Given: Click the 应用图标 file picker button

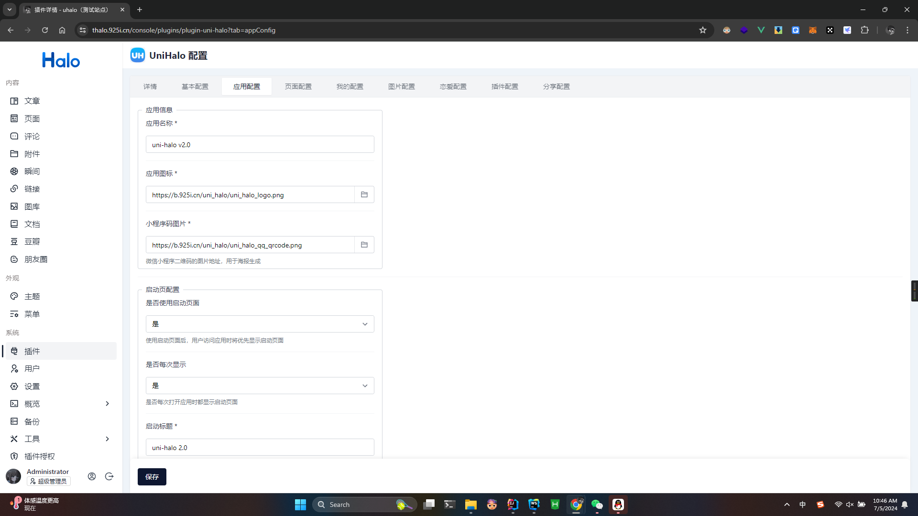Looking at the screenshot, I should point(364,194).
